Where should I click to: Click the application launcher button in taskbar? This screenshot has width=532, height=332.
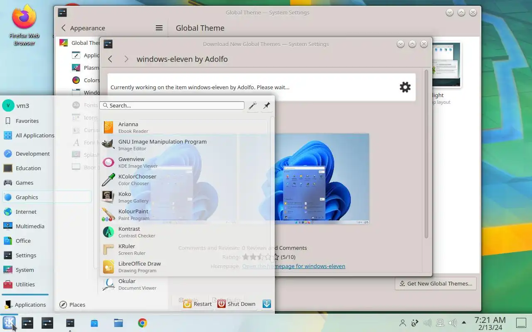point(9,323)
